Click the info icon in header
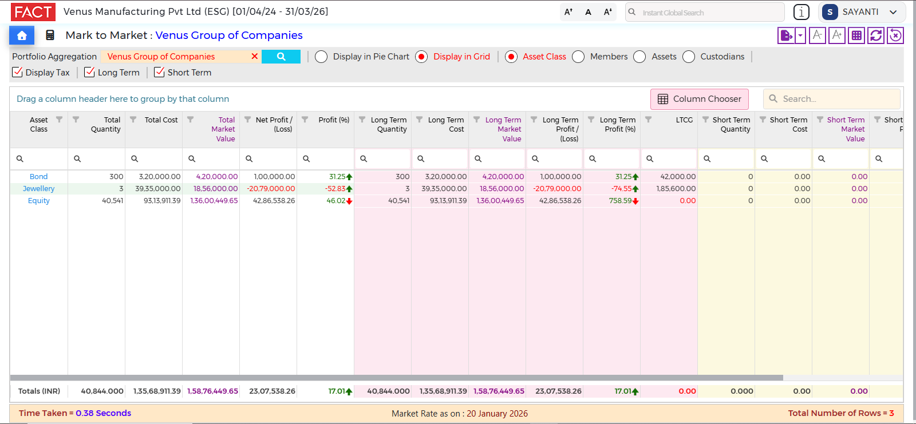The image size is (916, 424). [x=801, y=12]
